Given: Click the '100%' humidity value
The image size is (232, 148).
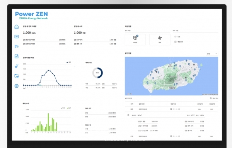Looking at the screenshot, I should click(202, 115).
